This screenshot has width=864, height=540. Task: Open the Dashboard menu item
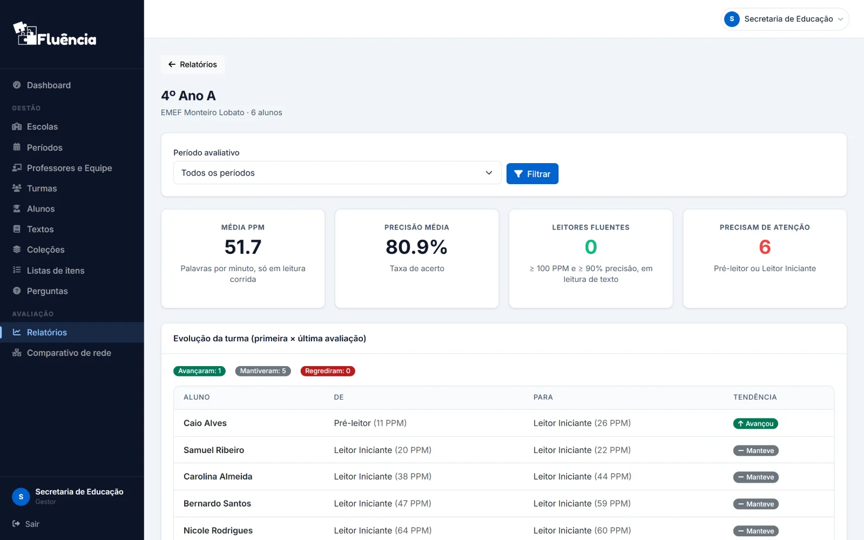pyautogui.click(x=72, y=85)
